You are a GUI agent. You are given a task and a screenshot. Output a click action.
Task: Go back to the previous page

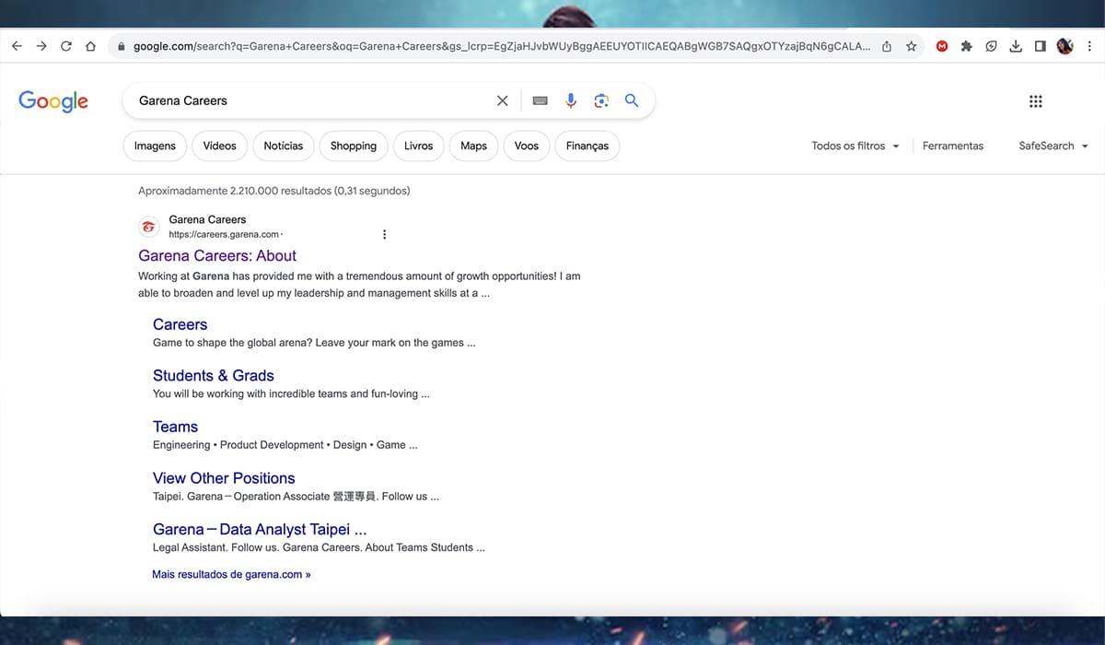(x=17, y=46)
